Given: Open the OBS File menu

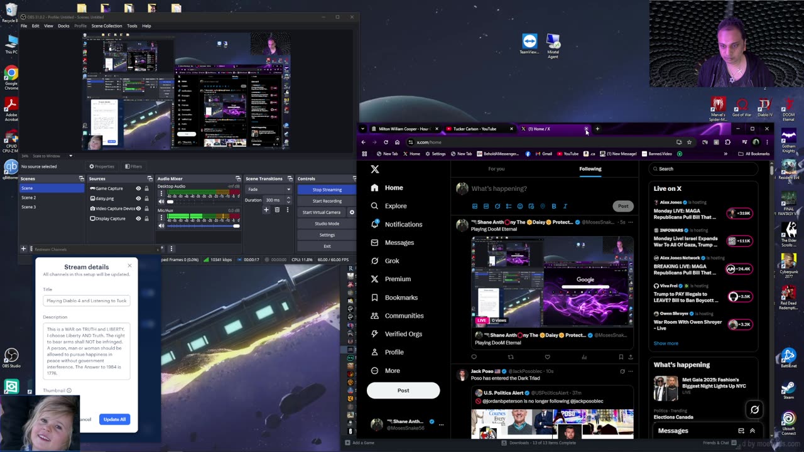Looking at the screenshot, I should click(x=24, y=26).
